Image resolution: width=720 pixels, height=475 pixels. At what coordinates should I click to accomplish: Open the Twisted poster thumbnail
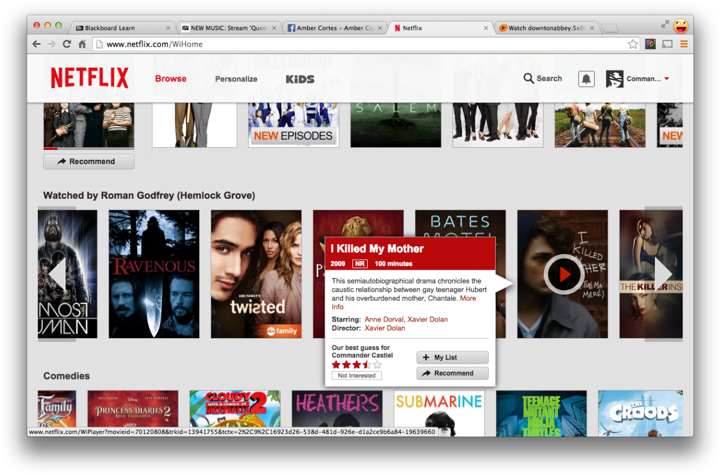256,274
